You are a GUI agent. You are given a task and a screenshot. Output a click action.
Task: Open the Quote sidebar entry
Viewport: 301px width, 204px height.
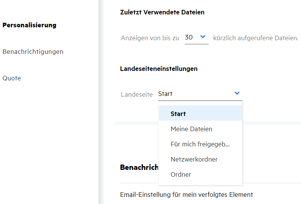[12, 78]
